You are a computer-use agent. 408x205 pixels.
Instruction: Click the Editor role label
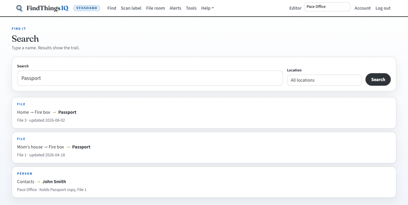(295, 8)
